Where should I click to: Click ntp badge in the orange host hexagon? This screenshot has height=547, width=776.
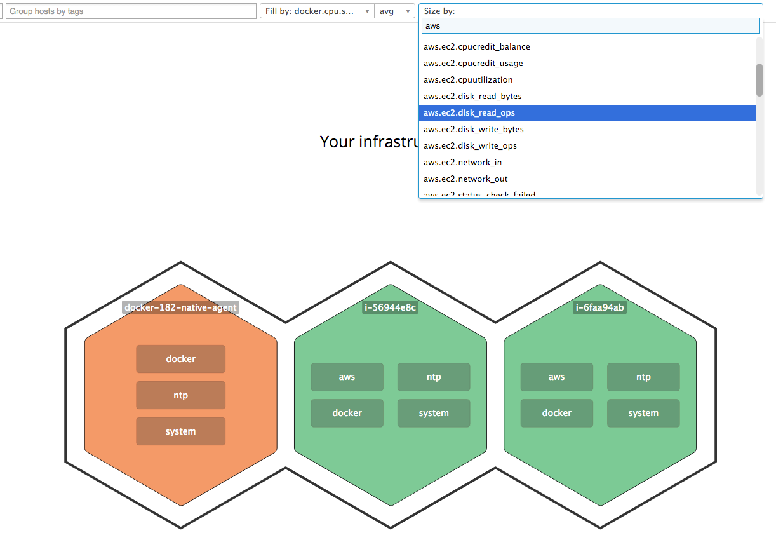(180, 395)
